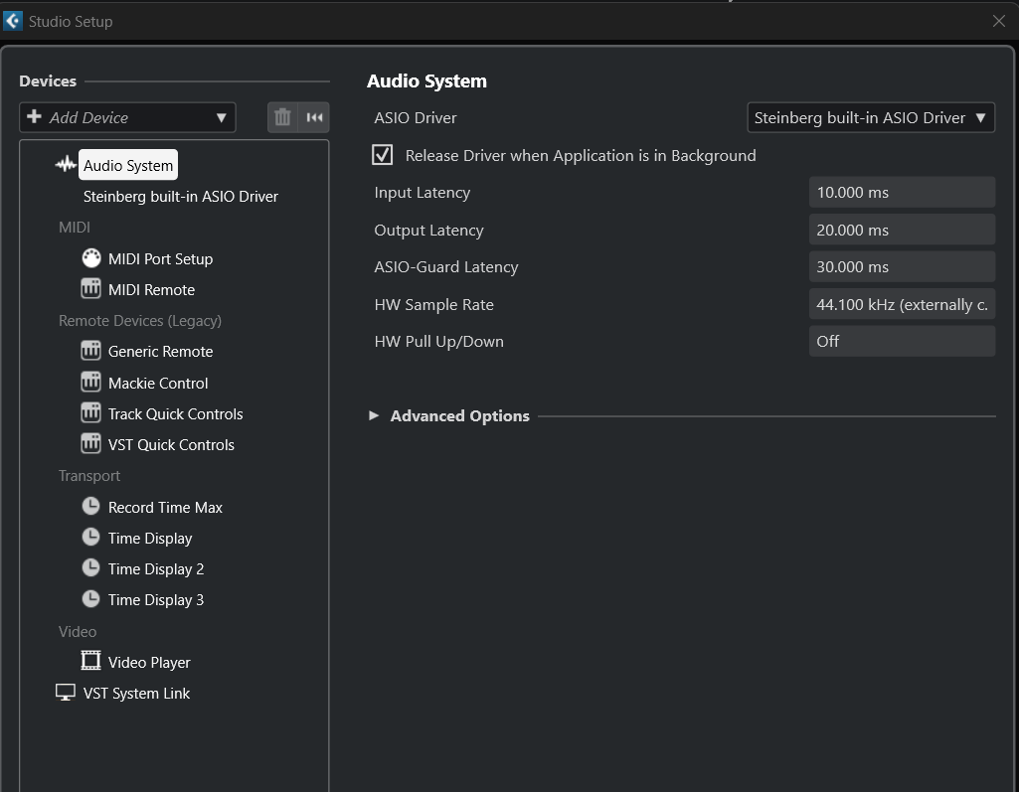Click the Input Latency value field
This screenshot has height=792, width=1019.
click(x=902, y=193)
